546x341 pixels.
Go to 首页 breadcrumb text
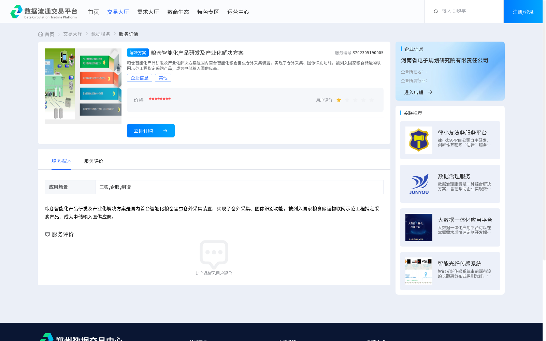[49, 34]
